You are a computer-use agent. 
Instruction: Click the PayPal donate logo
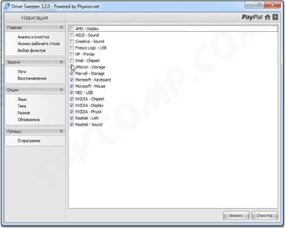click(x=252, y=17)
